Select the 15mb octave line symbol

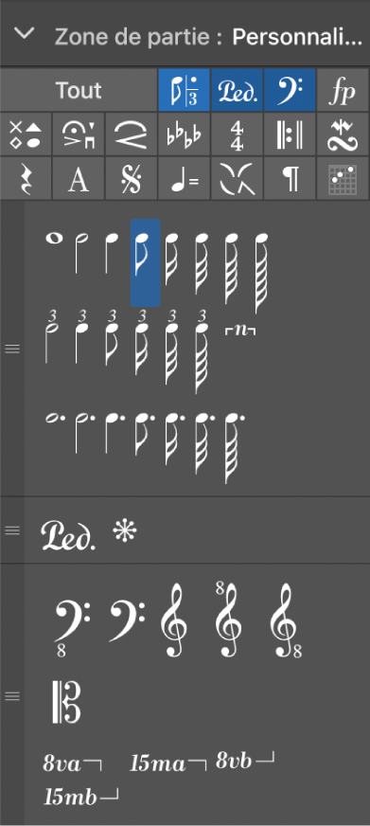[x=80, y=796]
